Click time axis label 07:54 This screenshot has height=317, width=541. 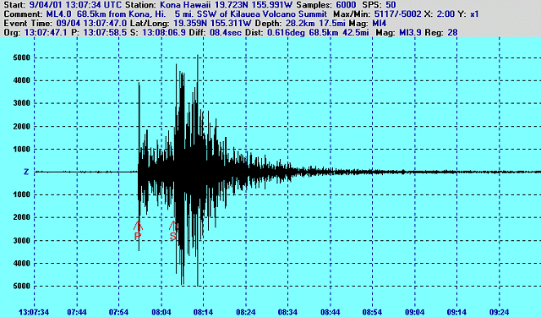pyautogui.click(x=118, y=313)
